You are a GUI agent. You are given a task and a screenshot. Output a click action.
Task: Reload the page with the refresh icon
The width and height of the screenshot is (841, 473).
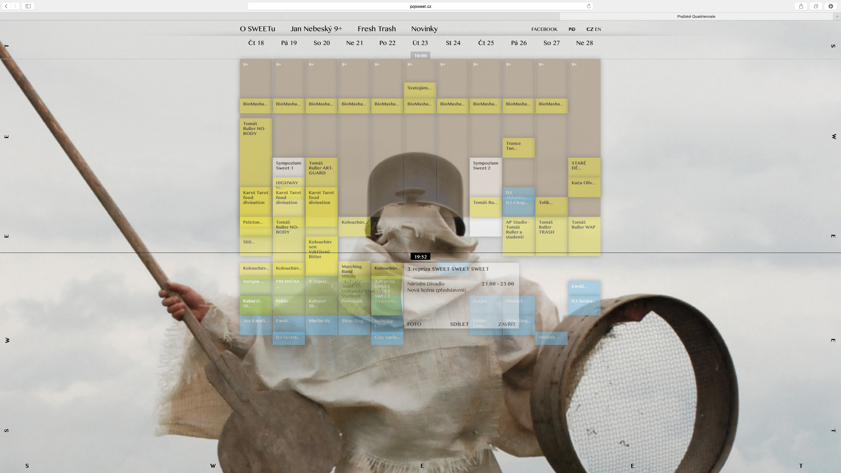tap(589, 6)
